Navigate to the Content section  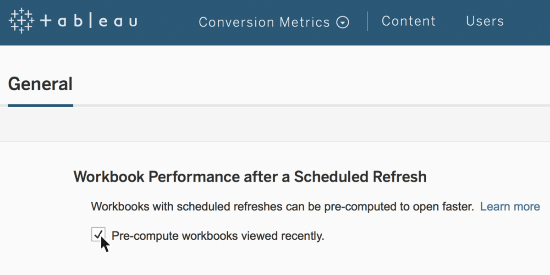(408, 21)
